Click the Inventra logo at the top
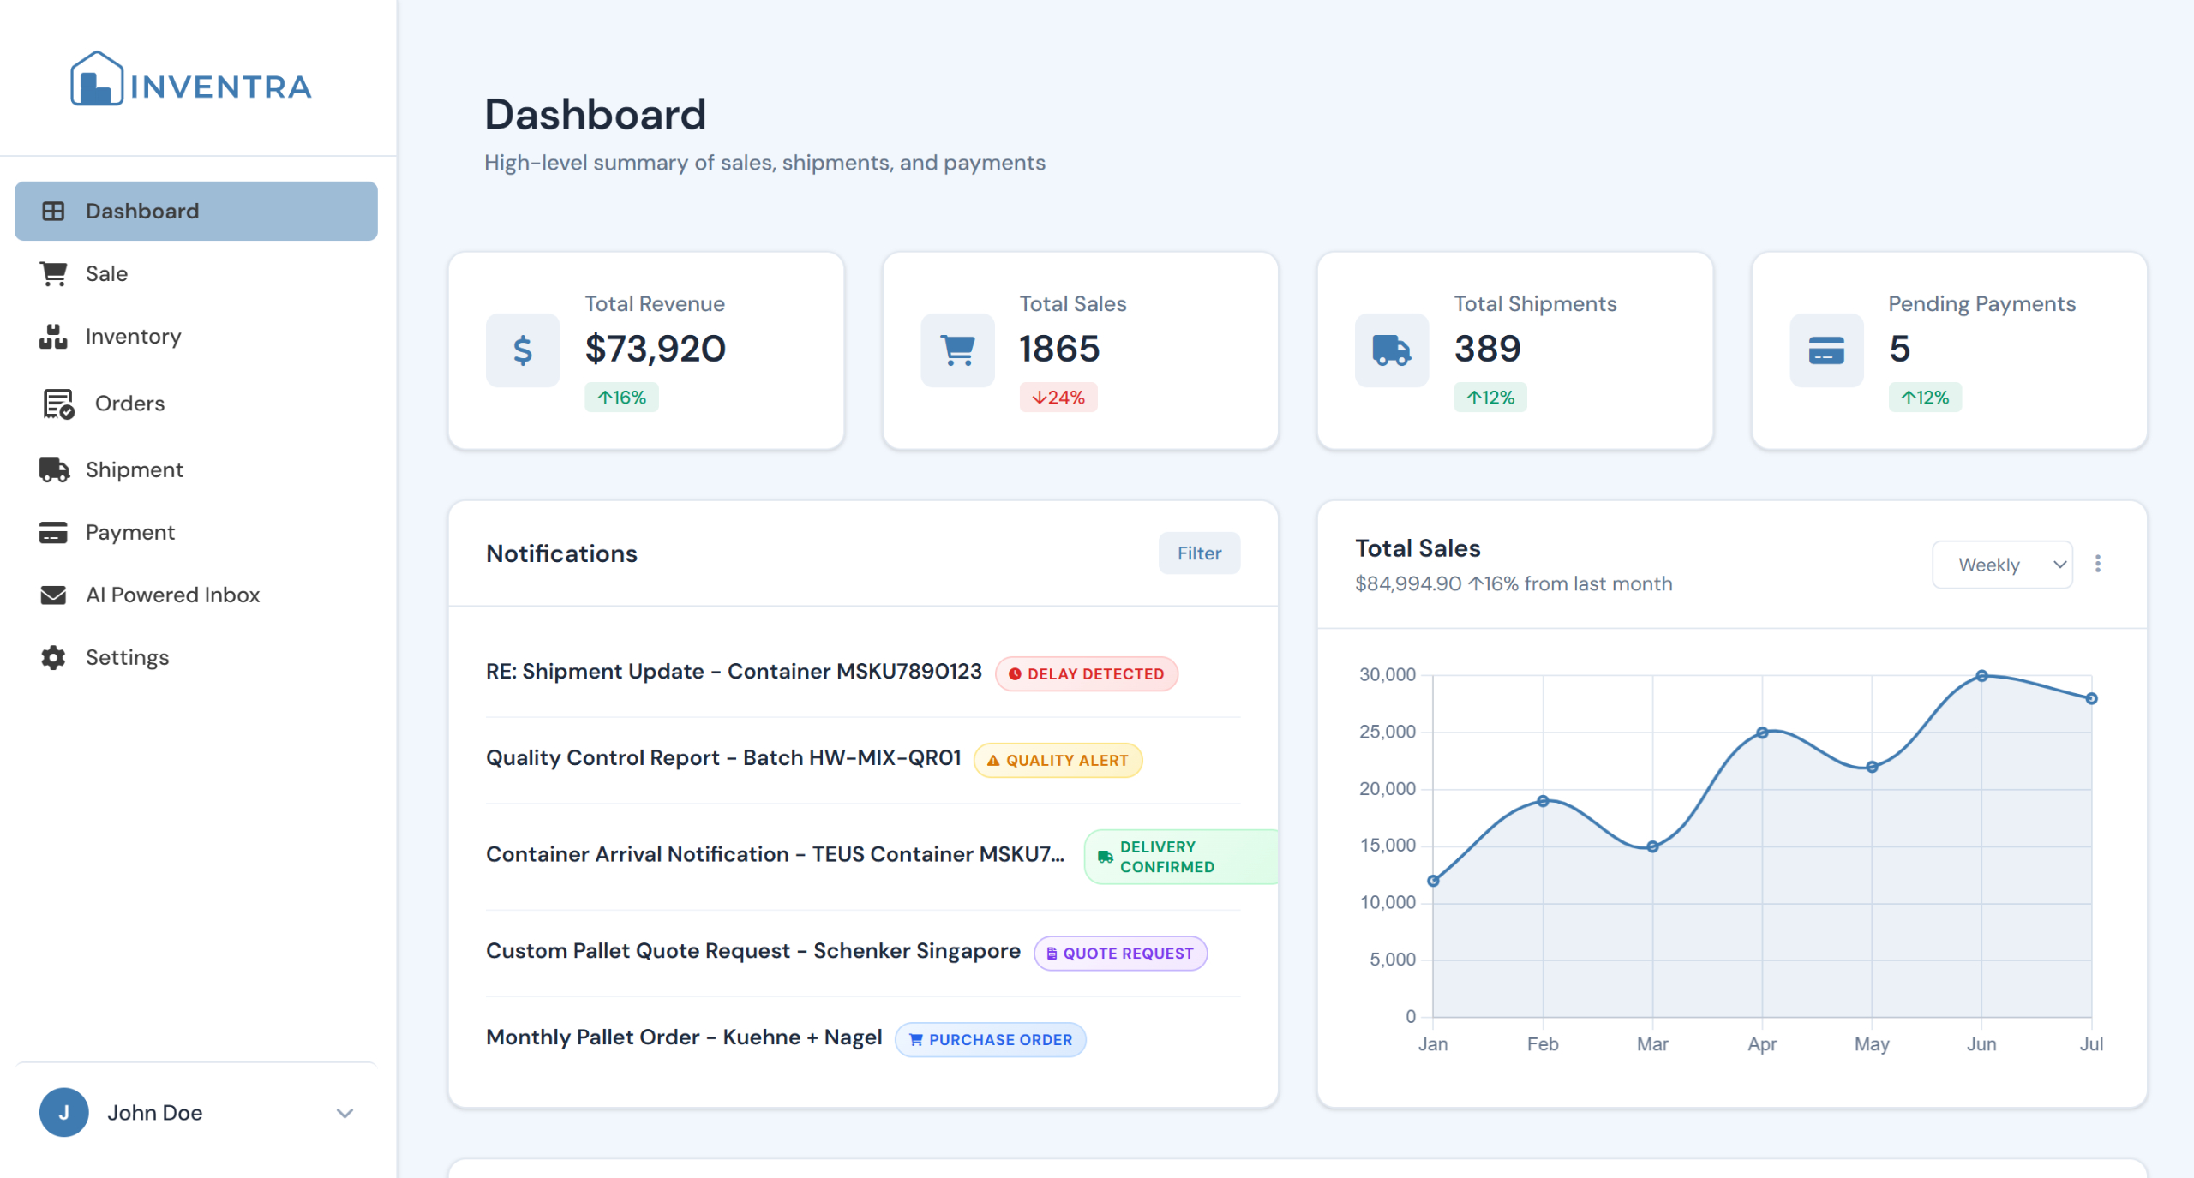Screen dimensions: 2194x1178 coord(190,81)
